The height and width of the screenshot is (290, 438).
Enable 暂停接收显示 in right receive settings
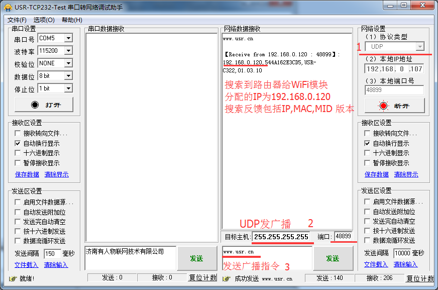click(366, 163)
